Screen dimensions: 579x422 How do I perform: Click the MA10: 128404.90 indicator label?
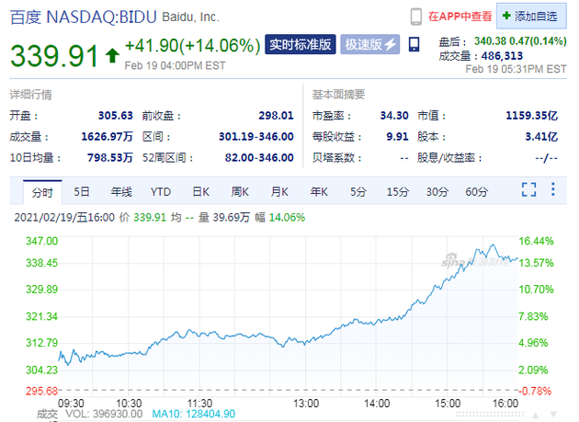pos(194,414)
